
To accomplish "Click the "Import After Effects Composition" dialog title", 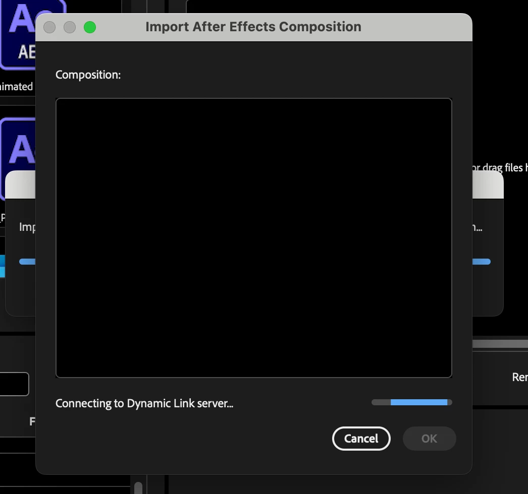I will pos(253,27).
